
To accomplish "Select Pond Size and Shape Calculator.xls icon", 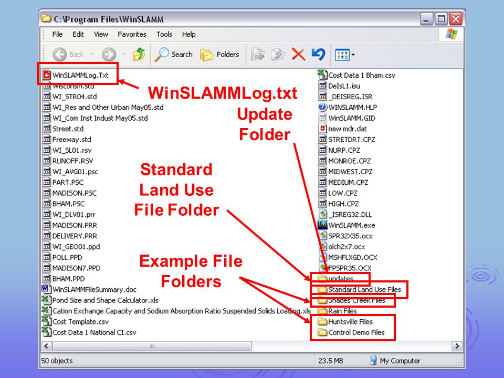I will 47,300.
